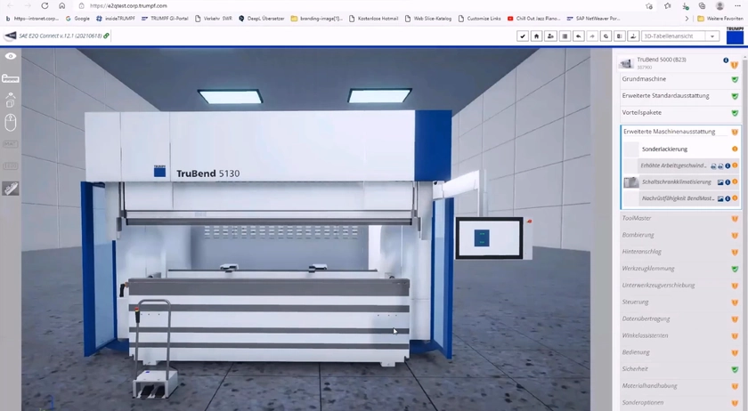Click the undo arrow in the toolbar

click(579, 36)
